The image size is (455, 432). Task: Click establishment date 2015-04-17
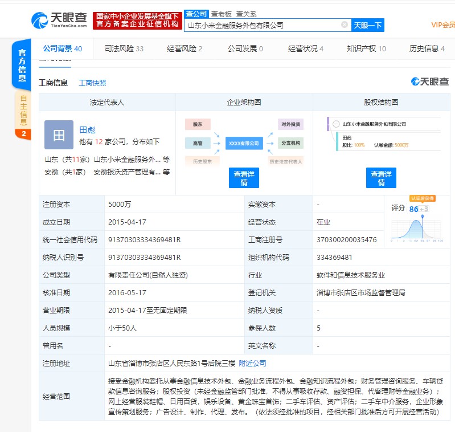coord(127,222)
